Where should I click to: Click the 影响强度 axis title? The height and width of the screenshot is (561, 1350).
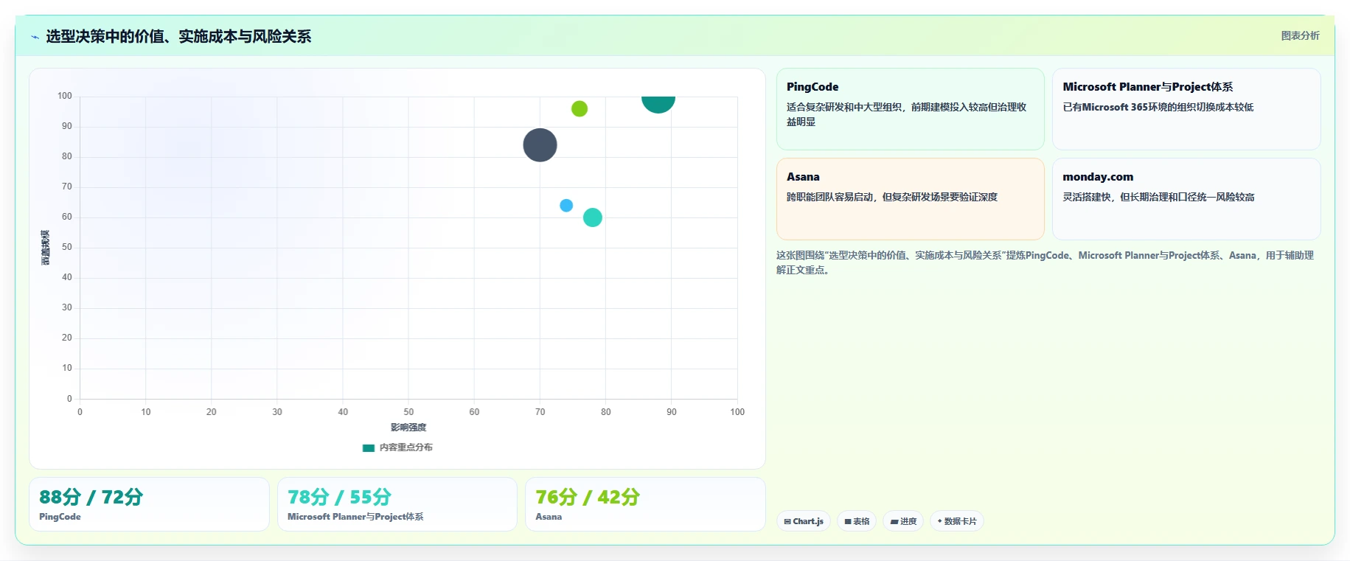[408, 428]
